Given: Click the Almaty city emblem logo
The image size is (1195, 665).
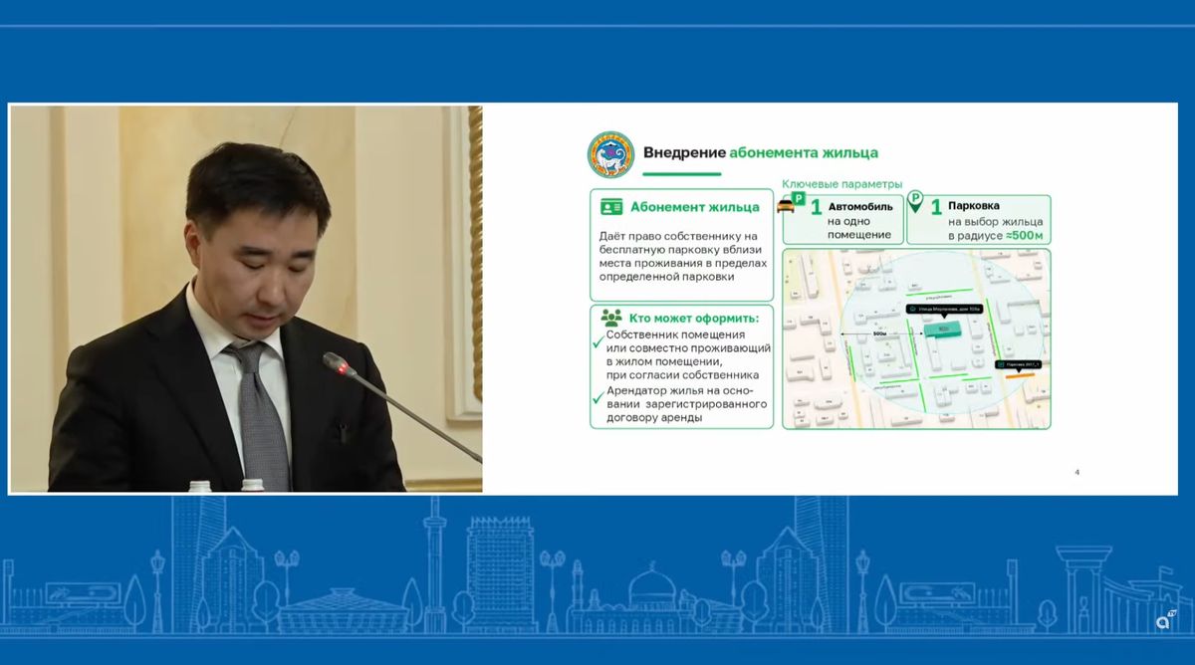Looking at the screenshot, I should tap(610, 154).
